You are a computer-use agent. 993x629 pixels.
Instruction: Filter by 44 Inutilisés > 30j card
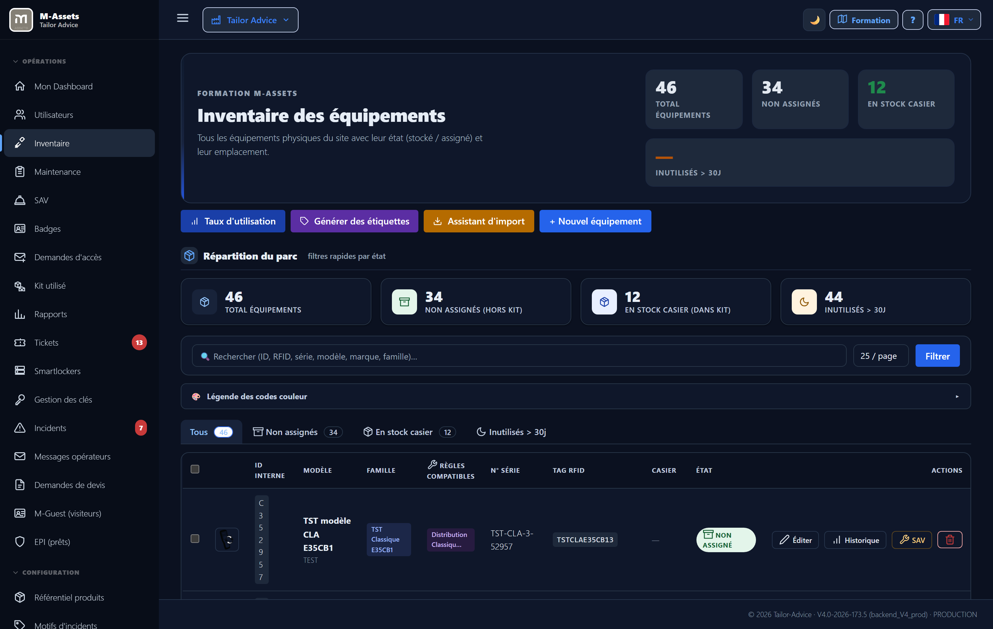point(875,302)
